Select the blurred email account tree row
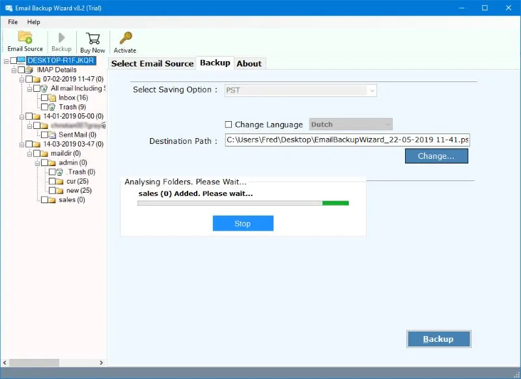521x379 pixels. tap(78, 126)
